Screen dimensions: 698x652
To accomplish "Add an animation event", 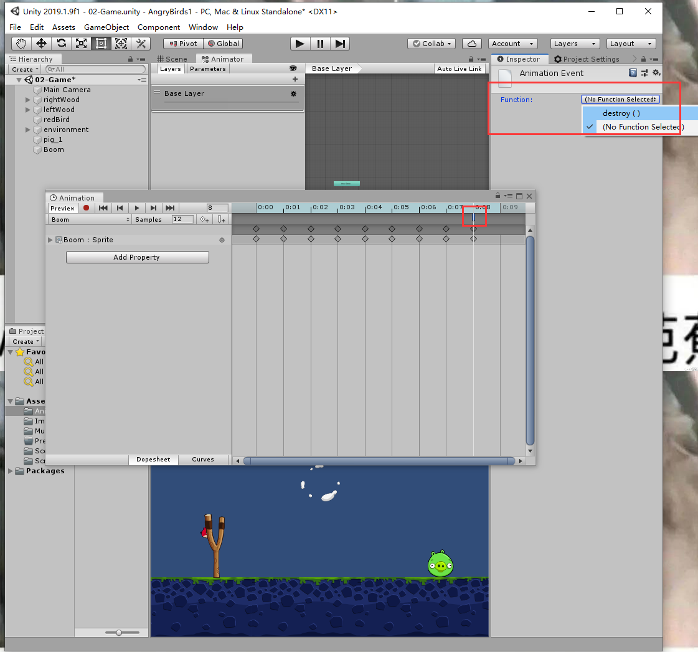I will click(x=221, y=219).
